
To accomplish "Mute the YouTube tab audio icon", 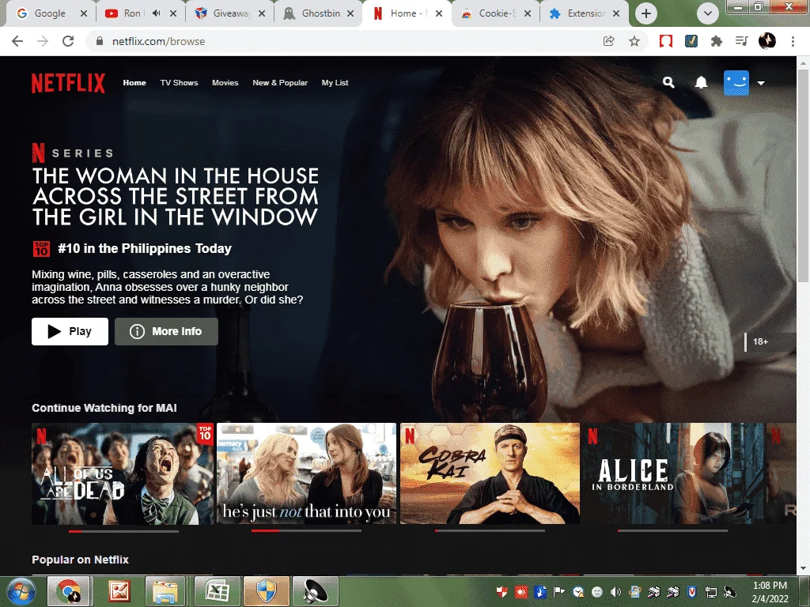I will pyautogui.click(x=157, y=13).
